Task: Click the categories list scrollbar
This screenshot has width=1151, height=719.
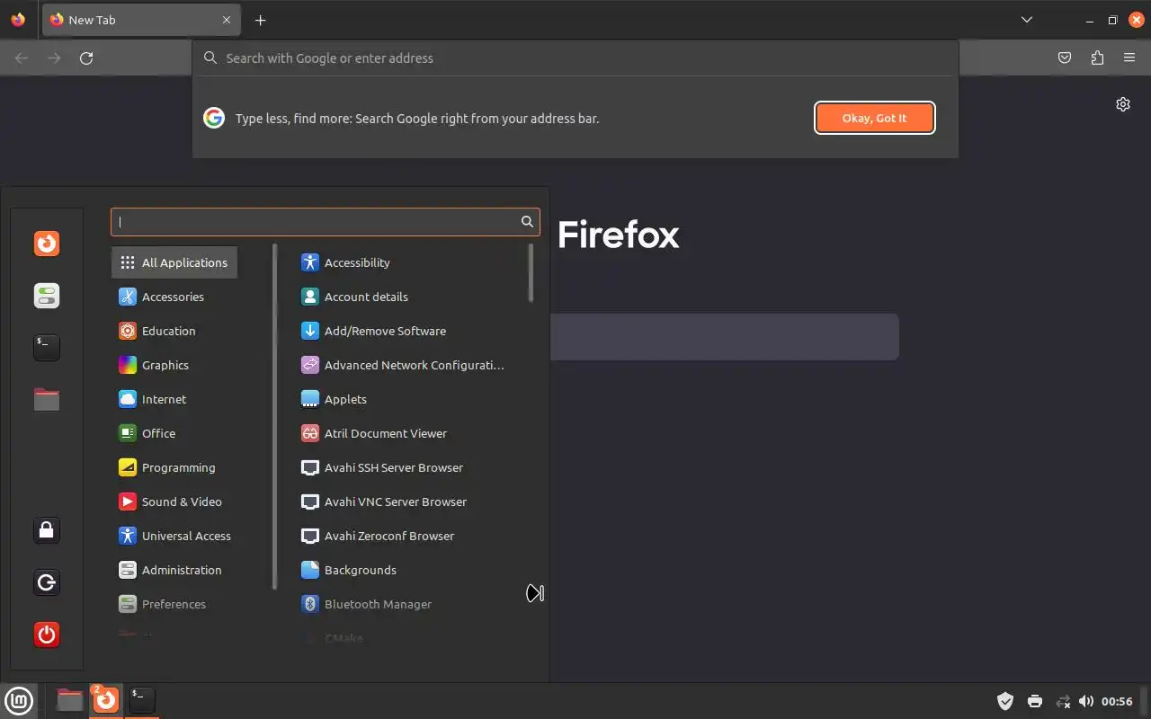Action: pos(274,417)
